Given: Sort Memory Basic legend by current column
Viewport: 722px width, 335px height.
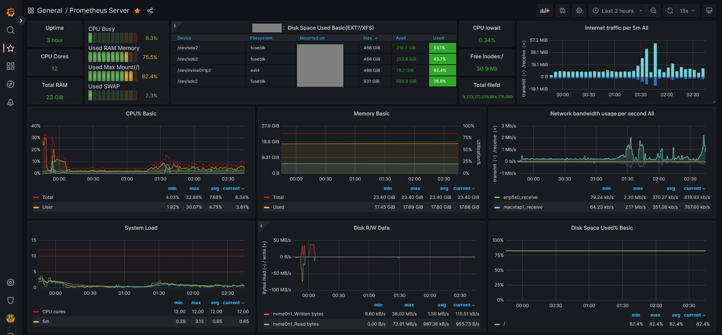Looking at the screenshot, I should 464,188.
